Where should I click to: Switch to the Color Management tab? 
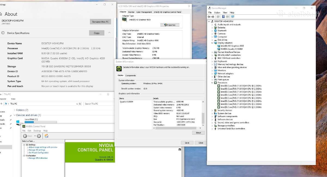(144, 12)
